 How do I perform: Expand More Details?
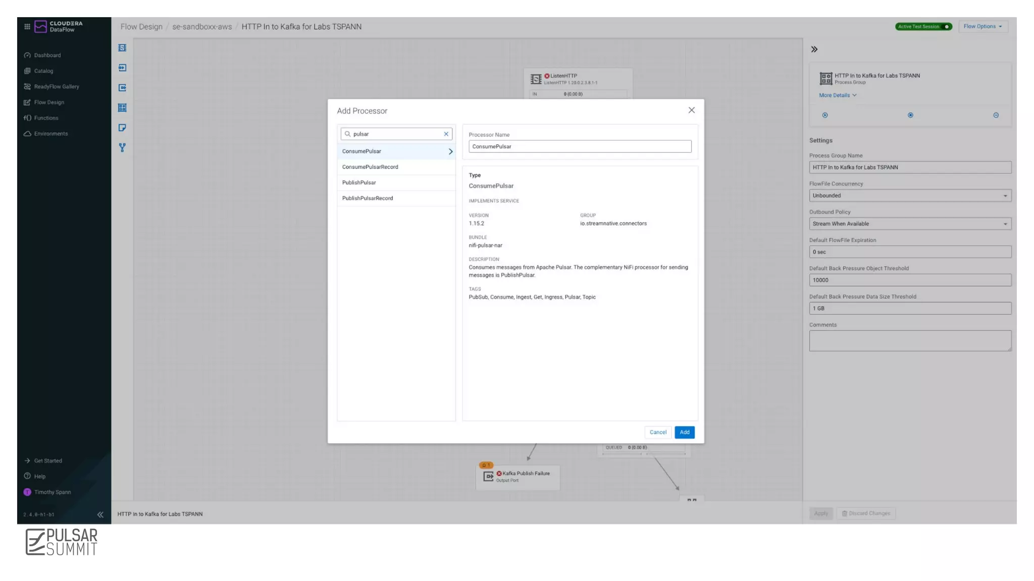(837, 95)
